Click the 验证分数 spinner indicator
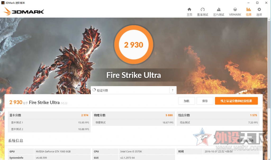 (94, 90)
